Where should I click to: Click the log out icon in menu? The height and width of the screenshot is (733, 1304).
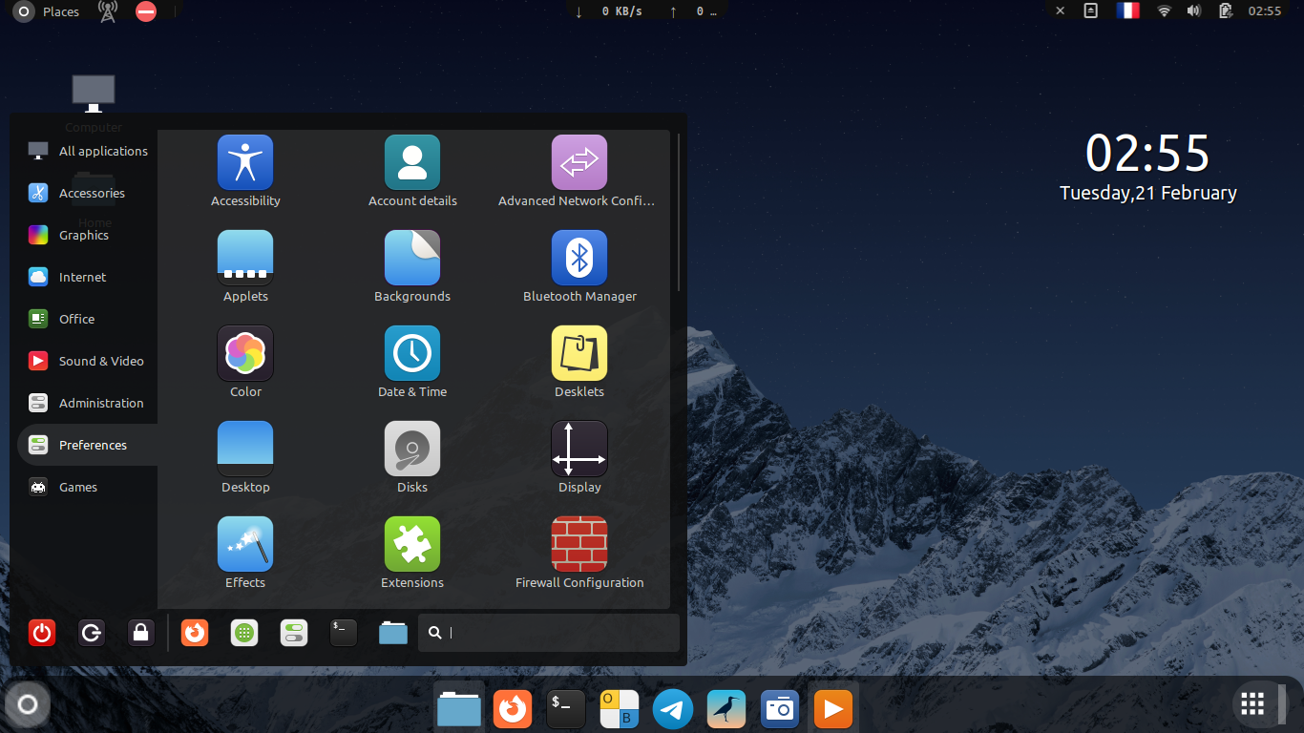pyautogui.click(x=92, y=633)
